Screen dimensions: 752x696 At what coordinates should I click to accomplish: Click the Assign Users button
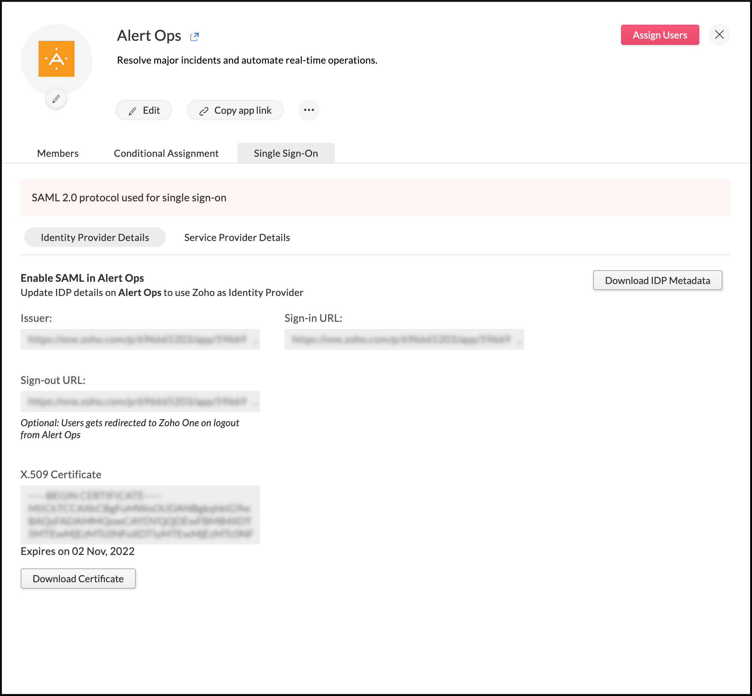(x=659, y=35)
